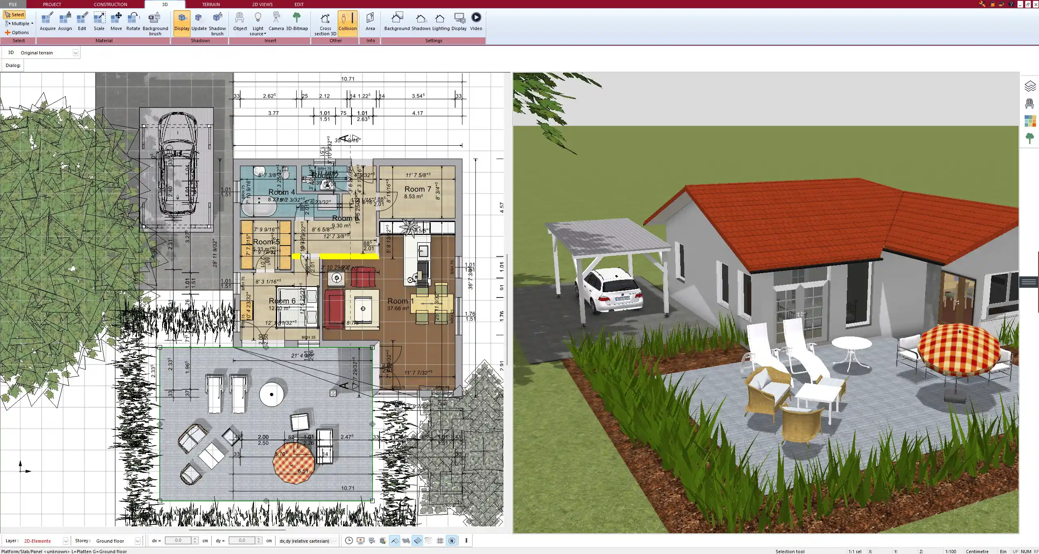Viewport: 1039px width, 554px height.
Task: Click the dx input field
Action: tap(178, 541)
